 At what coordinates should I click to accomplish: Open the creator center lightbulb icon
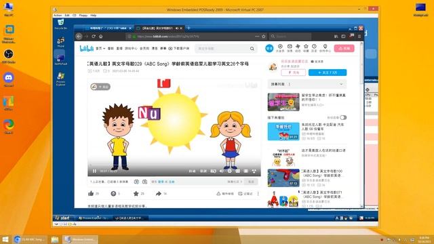[x=325, y=47]
